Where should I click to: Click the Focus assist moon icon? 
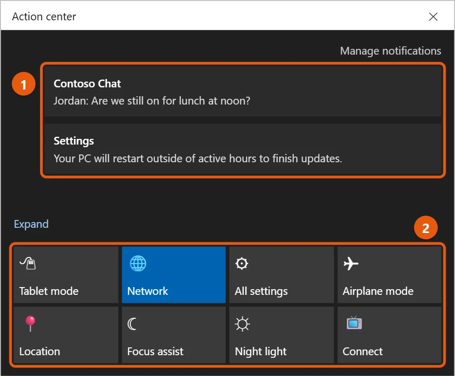coord(132,324)
